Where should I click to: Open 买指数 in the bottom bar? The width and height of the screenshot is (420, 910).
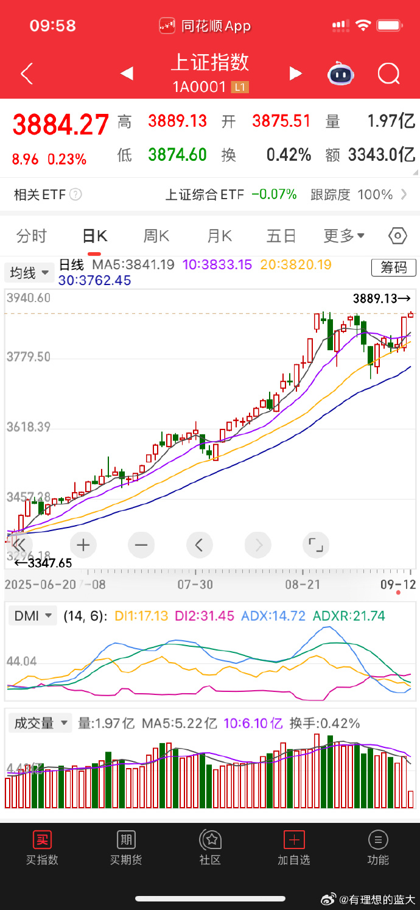[x=42, y=848]
